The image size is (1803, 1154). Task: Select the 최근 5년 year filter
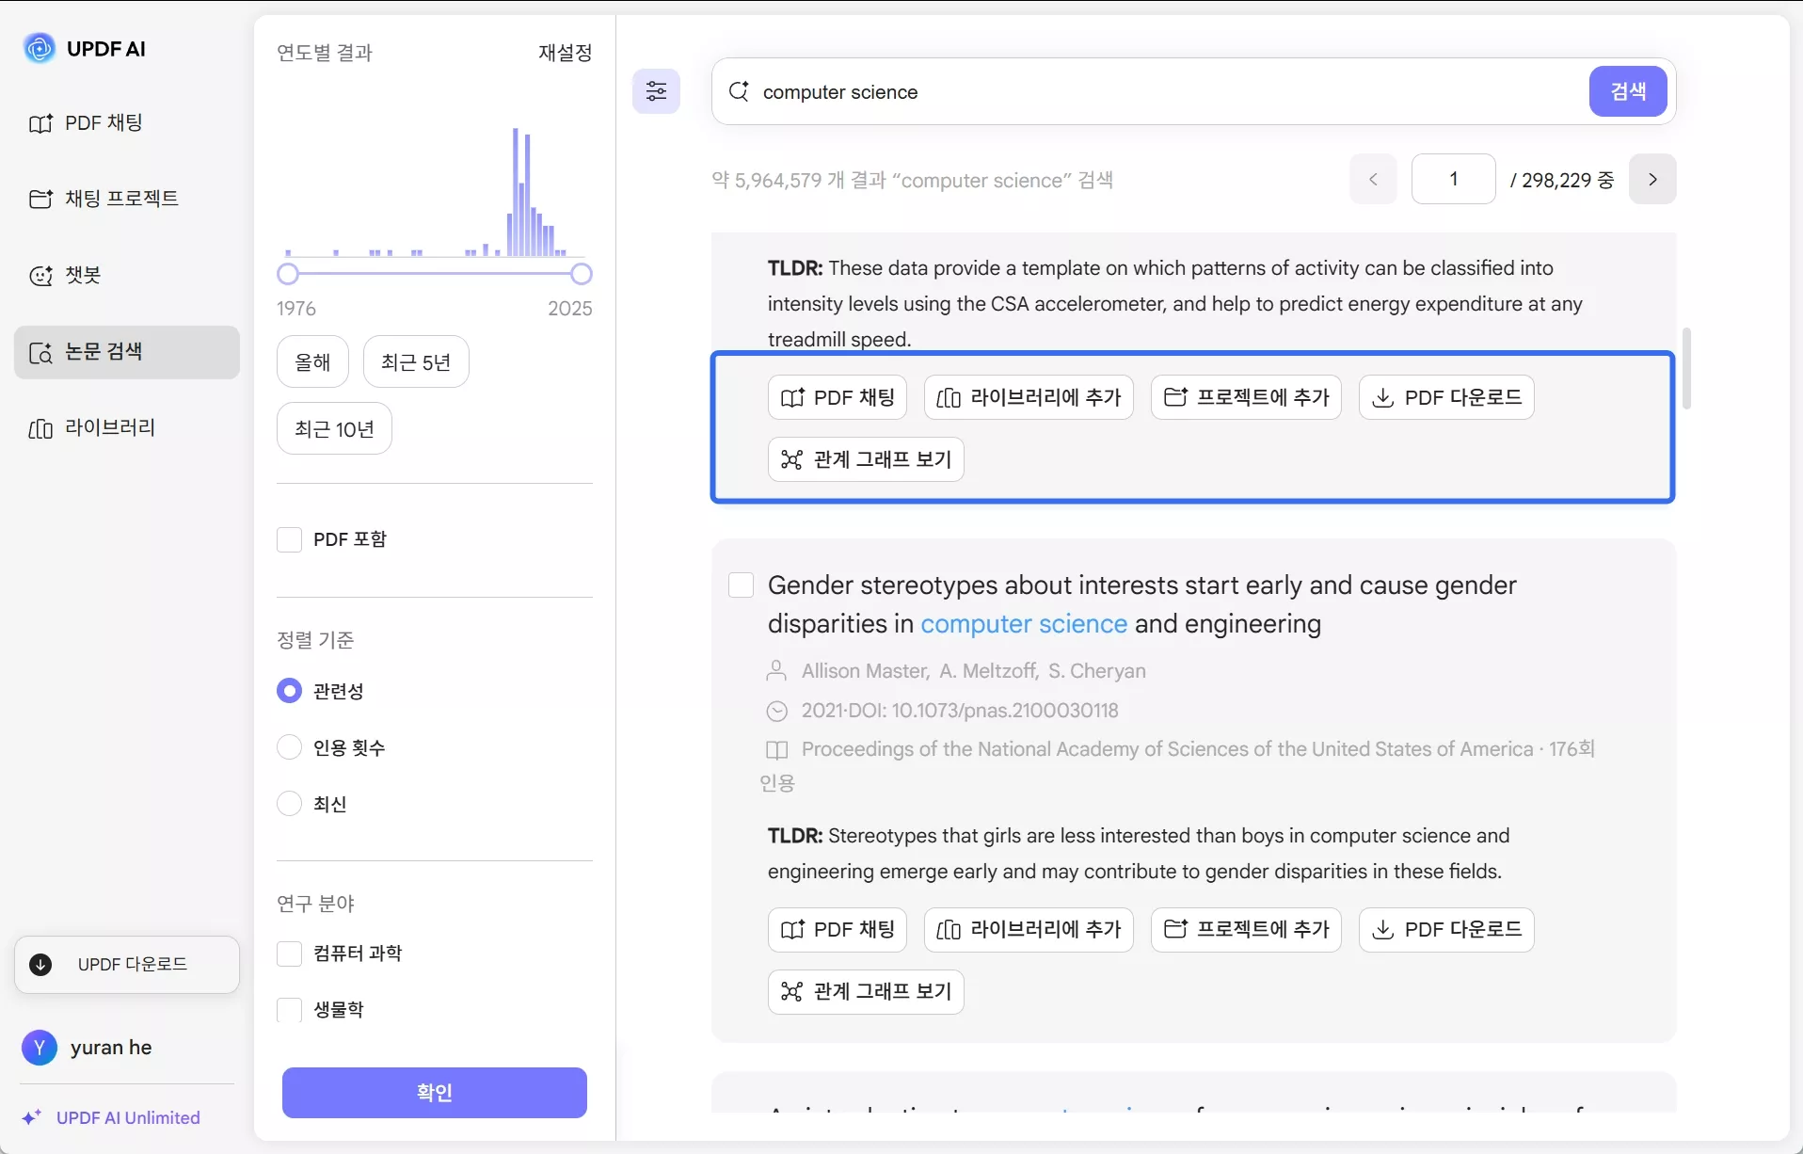tap(416, 361)
